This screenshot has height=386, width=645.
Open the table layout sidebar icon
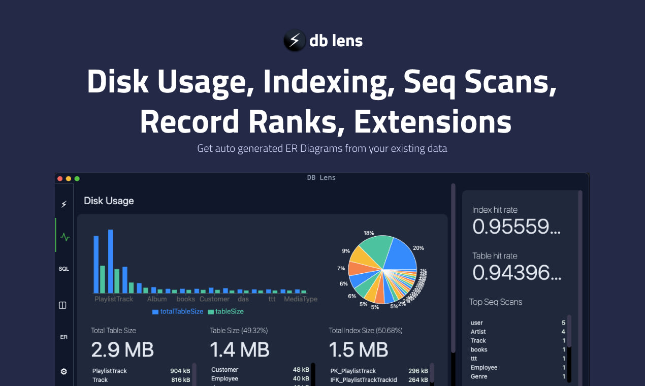(x=62, y=305)
